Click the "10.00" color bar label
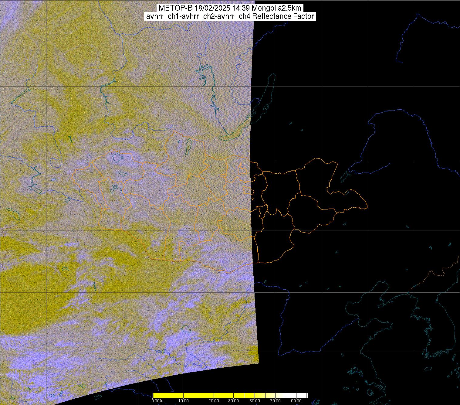The height and width of the screenshot is (405, 460). 184,401
